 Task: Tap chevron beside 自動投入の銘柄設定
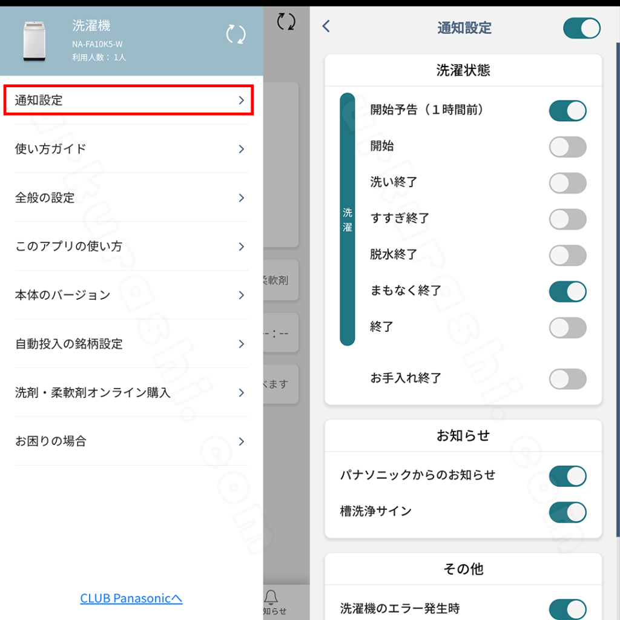tap(242, 344)
